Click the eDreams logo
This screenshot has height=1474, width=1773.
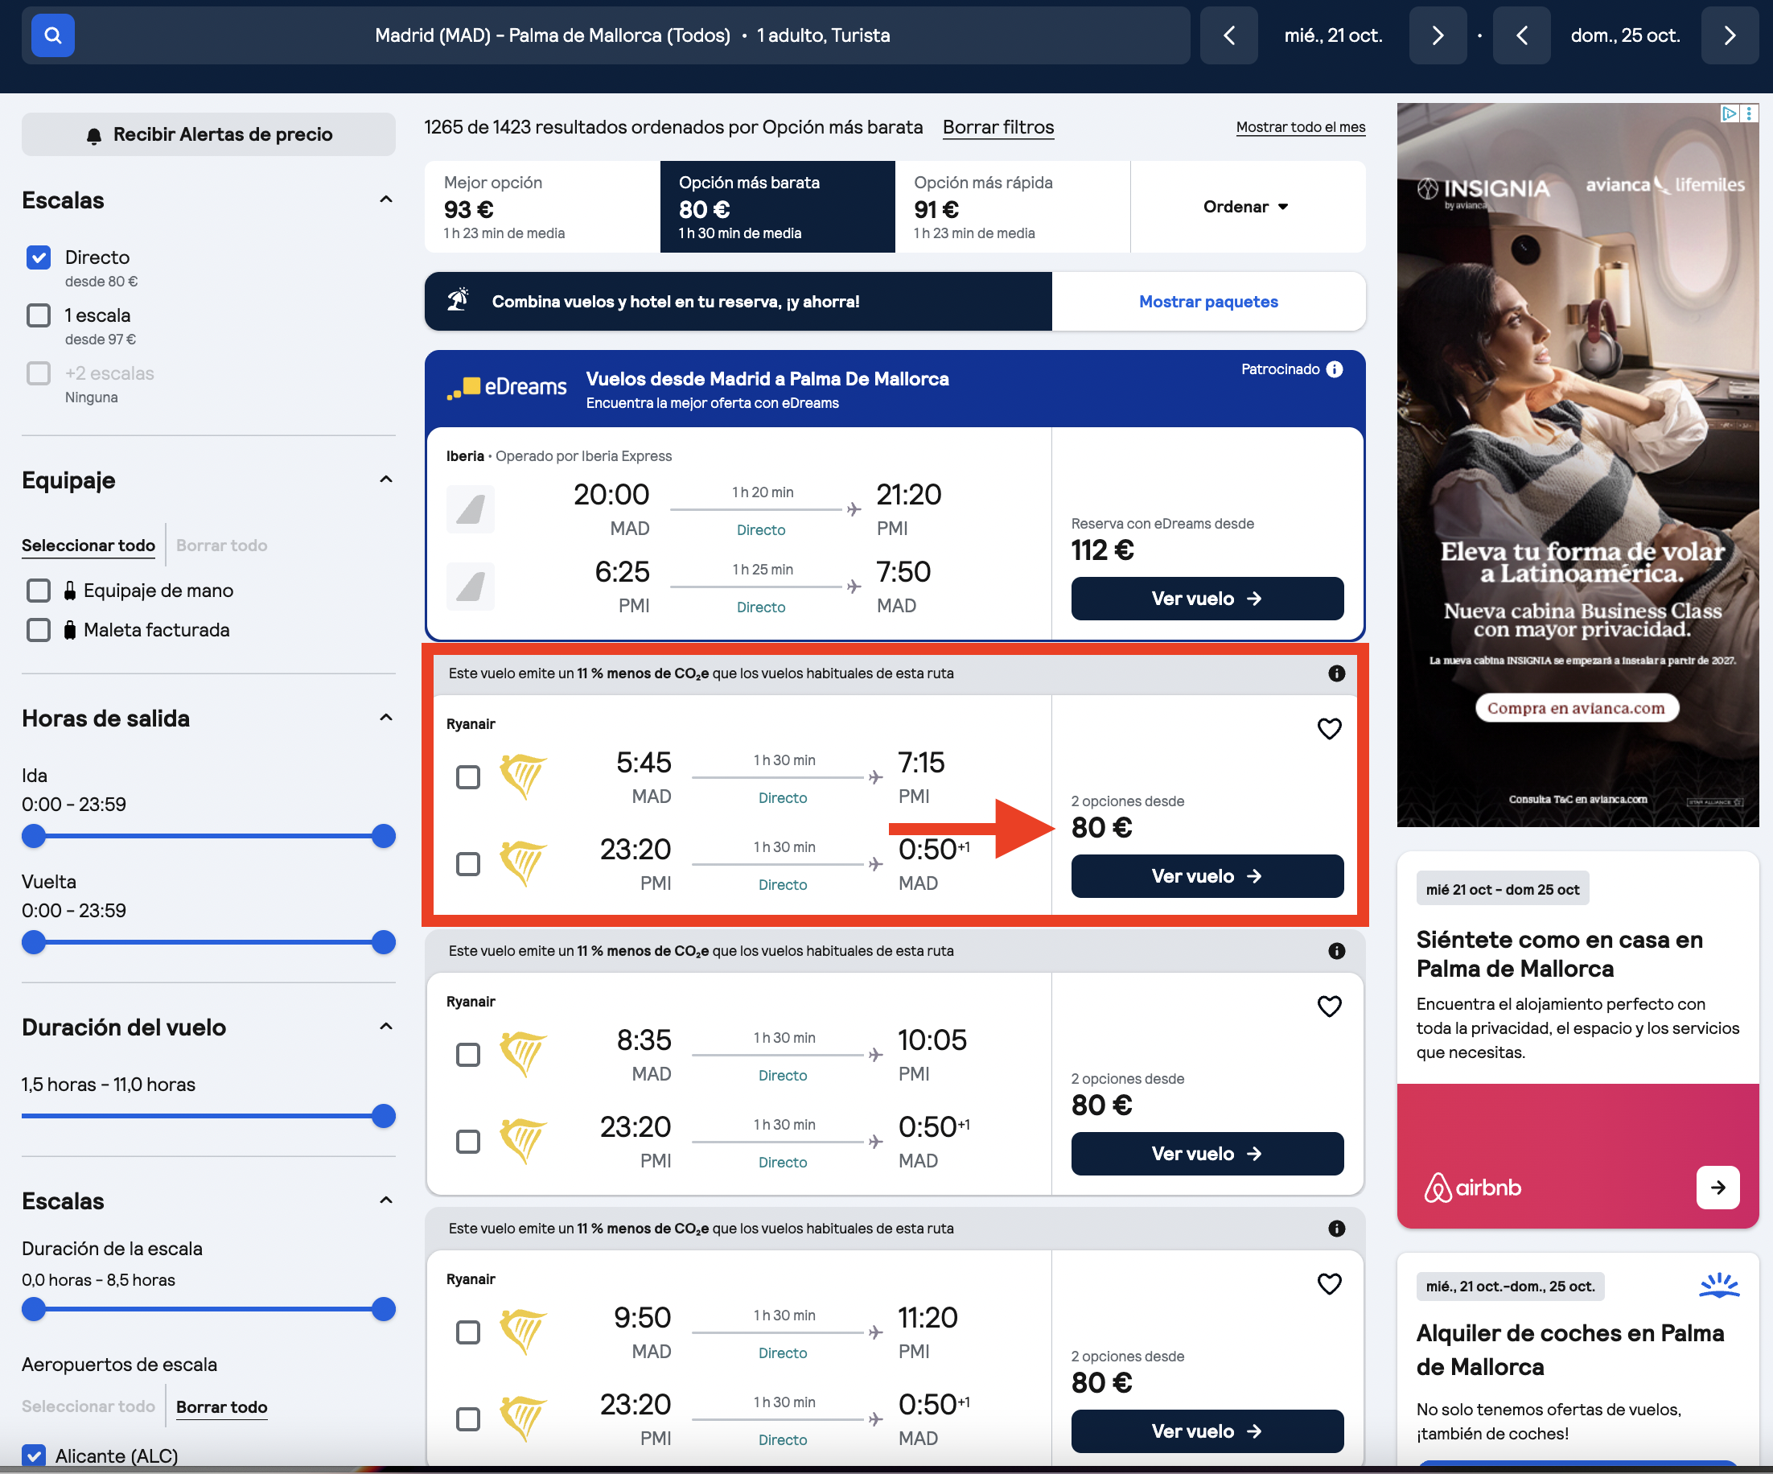[507, 388]
